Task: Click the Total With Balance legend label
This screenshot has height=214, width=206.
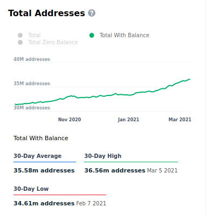Action: click(x=125, y=35)
